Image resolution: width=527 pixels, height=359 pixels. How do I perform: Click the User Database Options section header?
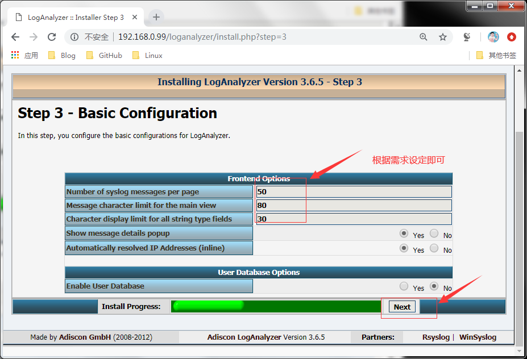tap(259, 272)
